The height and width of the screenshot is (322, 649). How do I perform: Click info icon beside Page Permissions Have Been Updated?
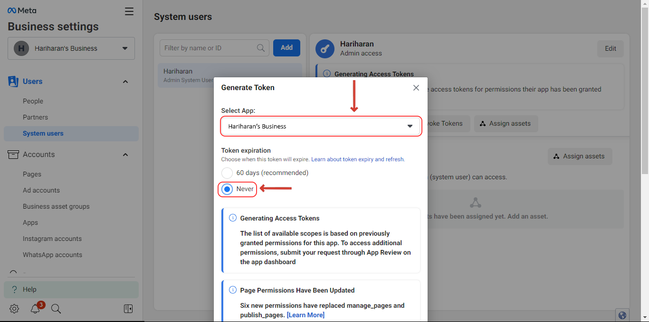[x=233, y=290]
